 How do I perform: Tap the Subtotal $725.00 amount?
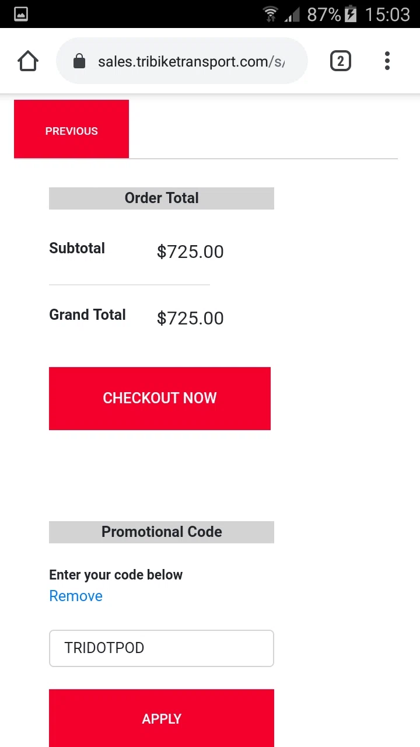click(190, 252)
